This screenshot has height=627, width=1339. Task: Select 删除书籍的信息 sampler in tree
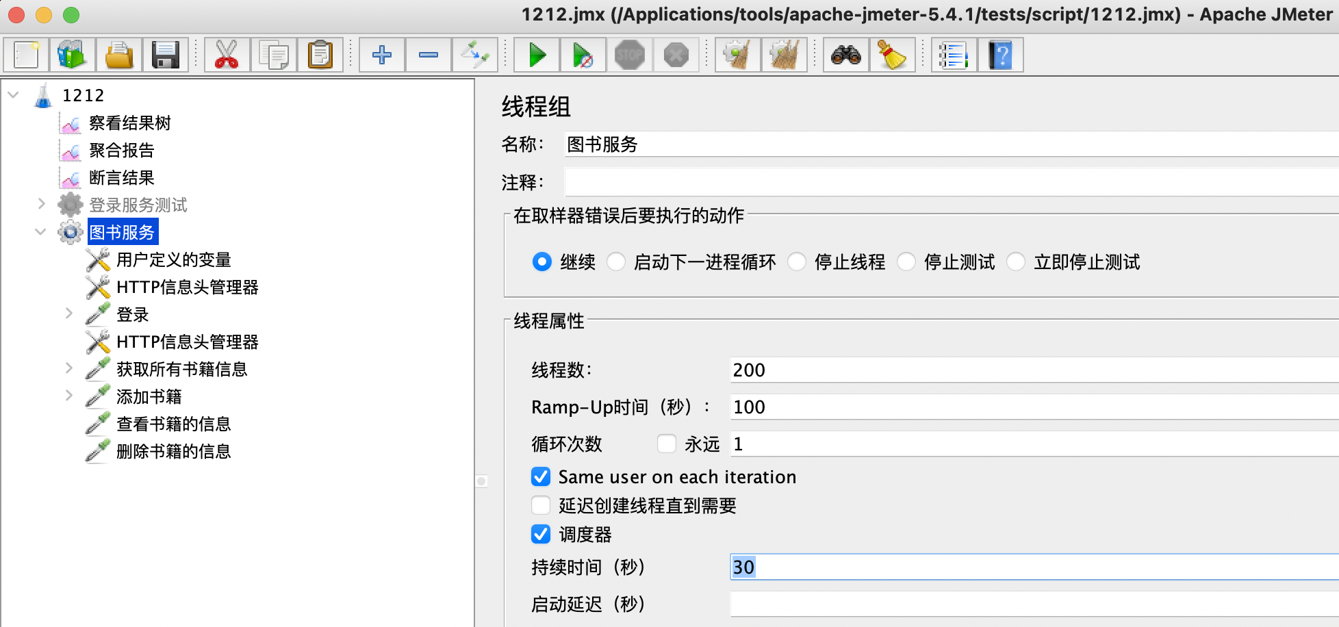(x=173, y=451)
